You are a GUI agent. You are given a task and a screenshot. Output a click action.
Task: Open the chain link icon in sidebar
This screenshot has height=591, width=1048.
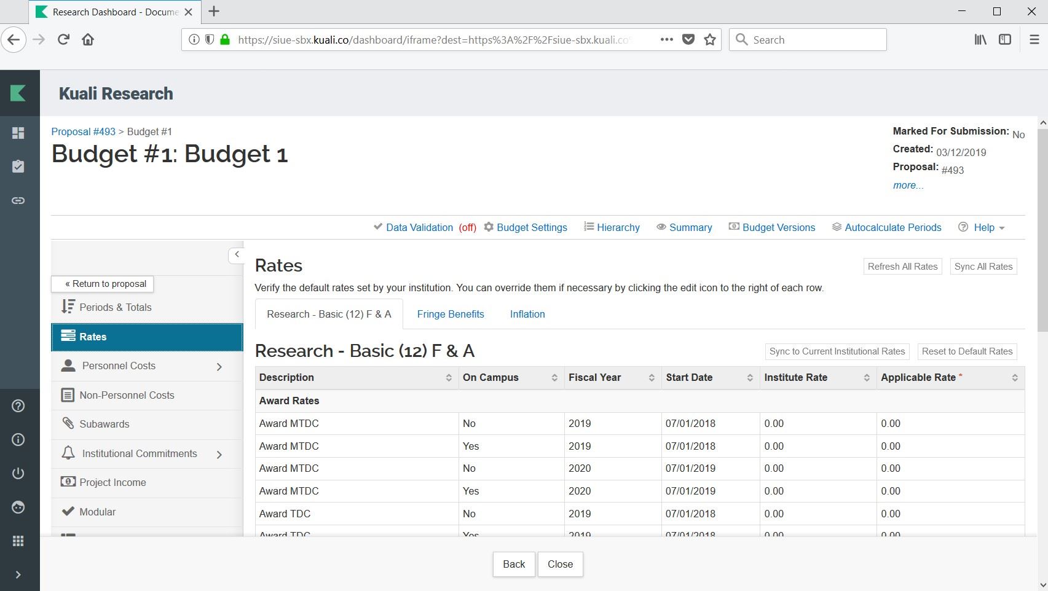point(18,200)
